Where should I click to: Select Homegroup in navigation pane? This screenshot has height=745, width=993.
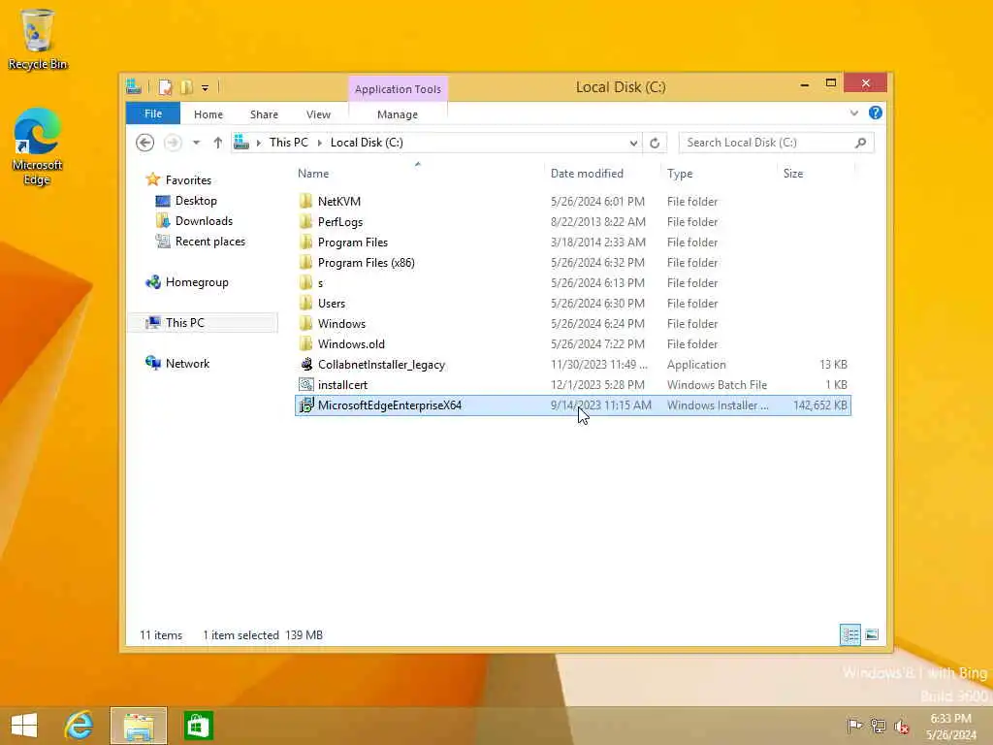pyautogui.click(x=197, y=282)
